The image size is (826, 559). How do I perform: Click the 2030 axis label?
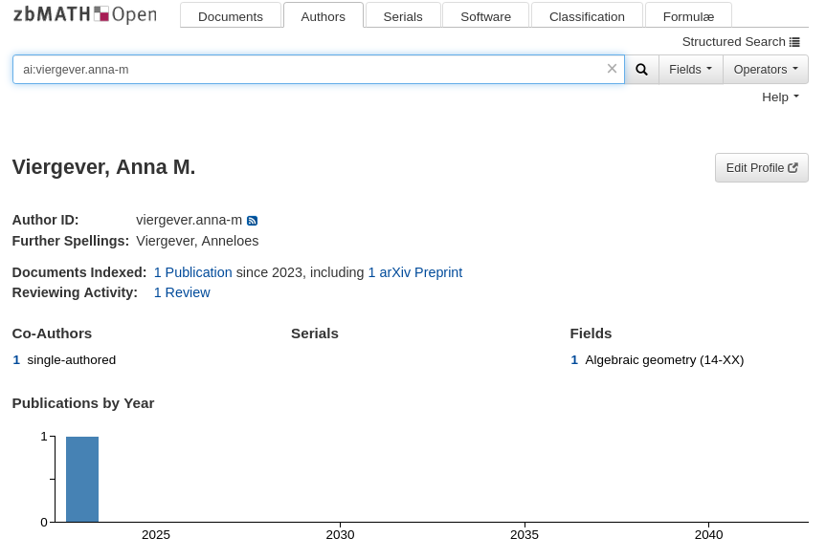341,535
